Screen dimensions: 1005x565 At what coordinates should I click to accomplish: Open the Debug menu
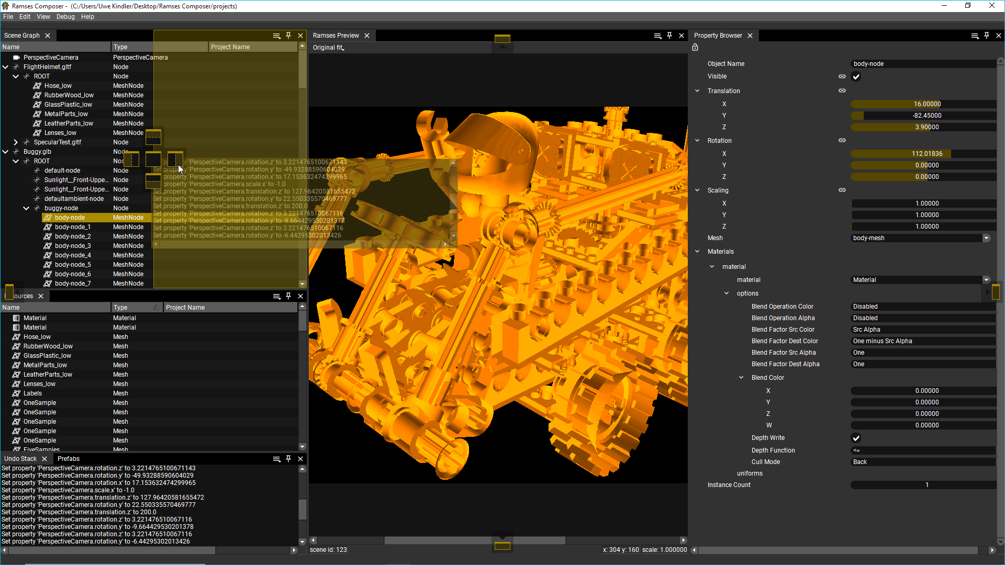coord(65,17)
